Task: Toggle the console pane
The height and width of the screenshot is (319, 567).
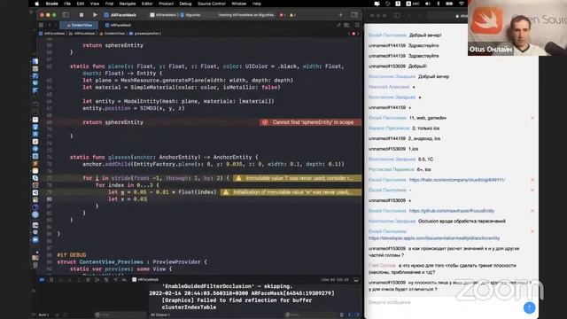Action: 357,315
